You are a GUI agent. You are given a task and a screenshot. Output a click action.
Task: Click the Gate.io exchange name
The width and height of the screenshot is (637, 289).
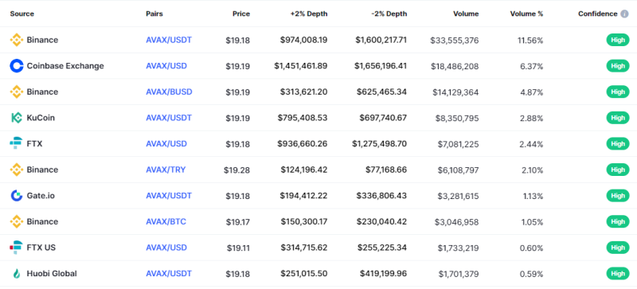coord(41,196)
